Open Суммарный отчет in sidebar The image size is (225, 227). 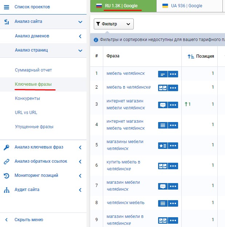tap(31, 70)
